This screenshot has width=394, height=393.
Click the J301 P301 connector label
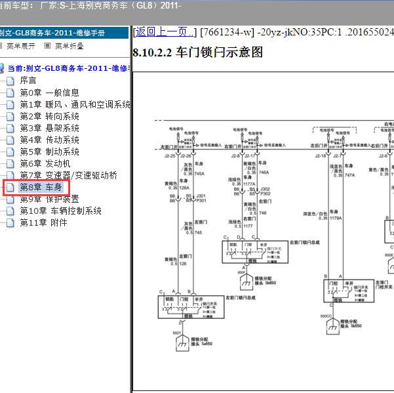click(x=201, y=198)
